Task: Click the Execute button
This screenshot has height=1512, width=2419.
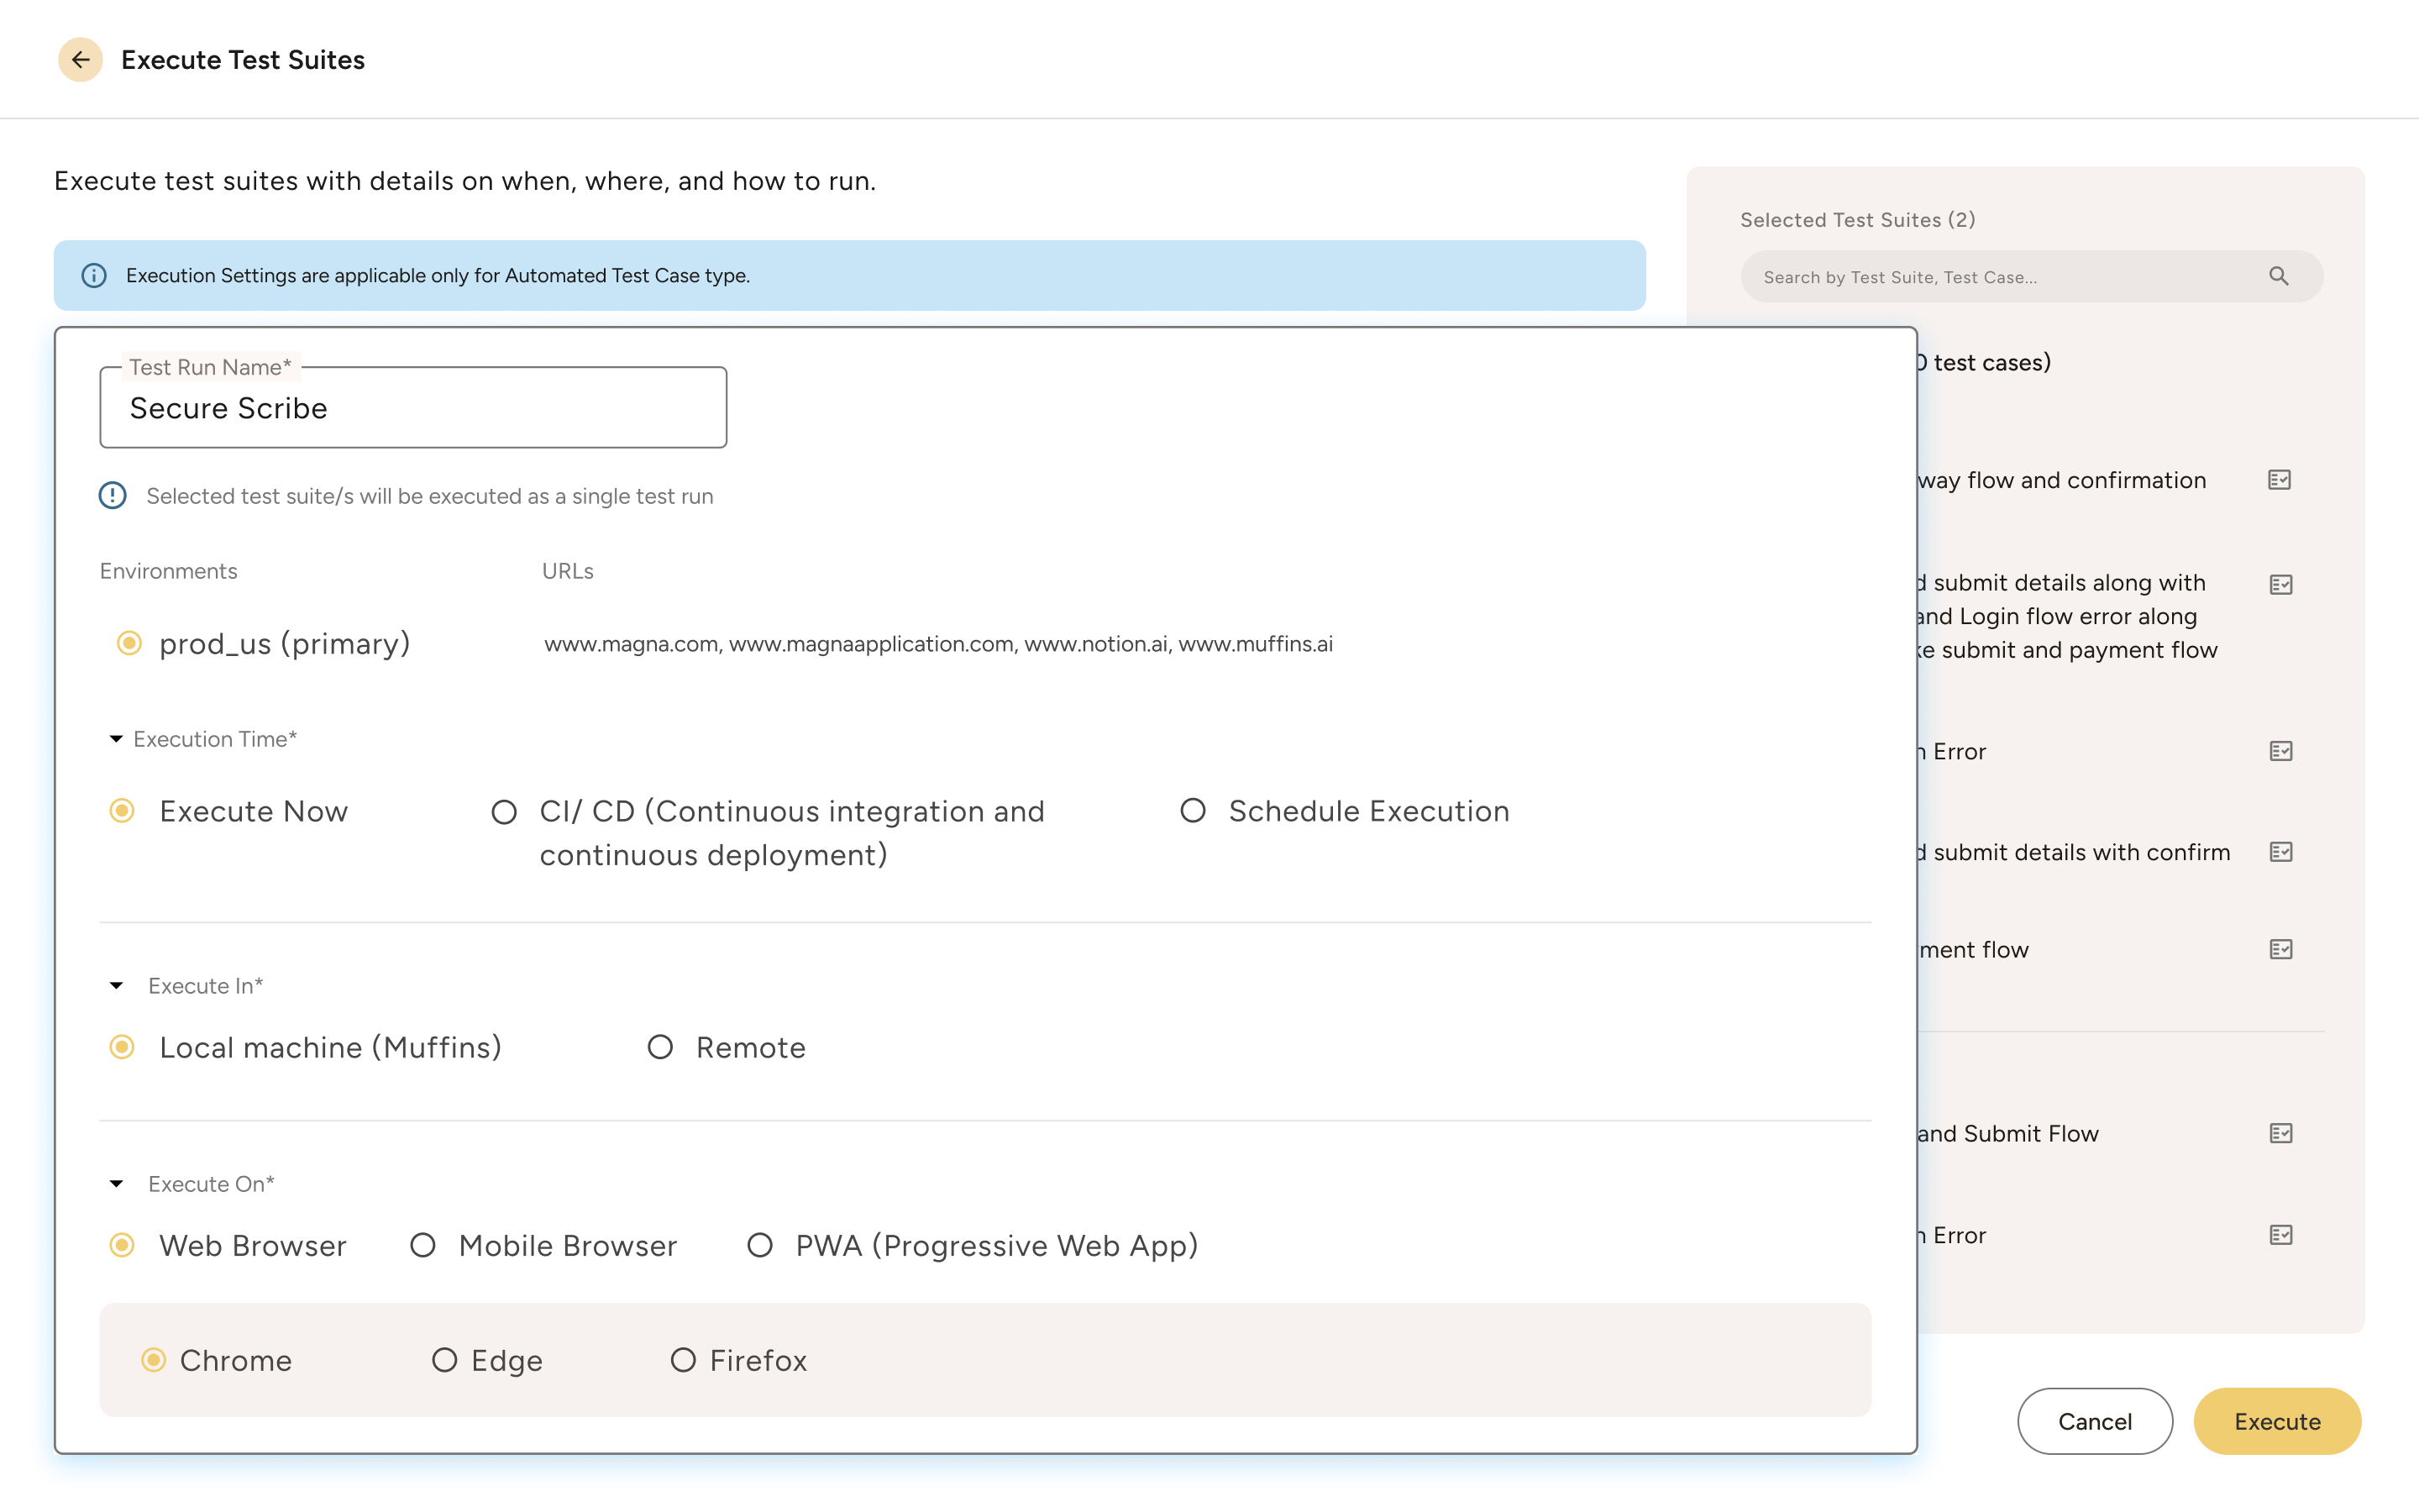Action: point(2276,1421)
